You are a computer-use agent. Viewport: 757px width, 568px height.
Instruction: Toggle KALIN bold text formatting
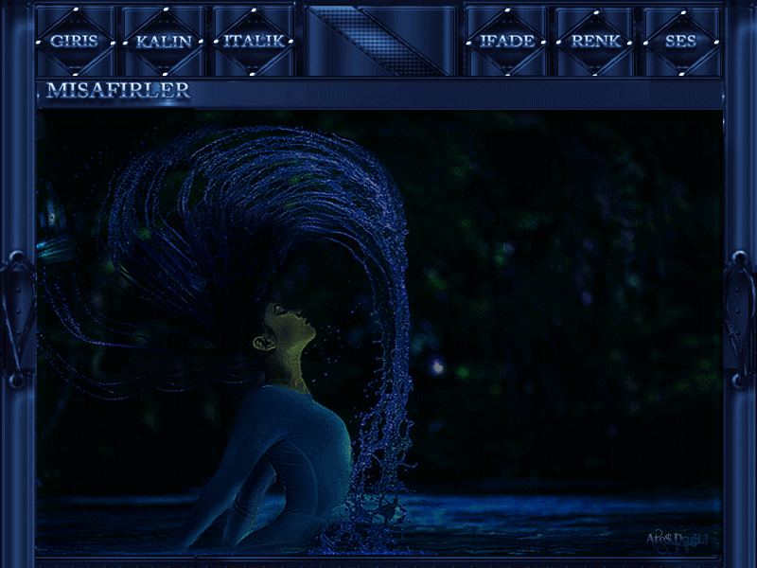tap(164, 42)
